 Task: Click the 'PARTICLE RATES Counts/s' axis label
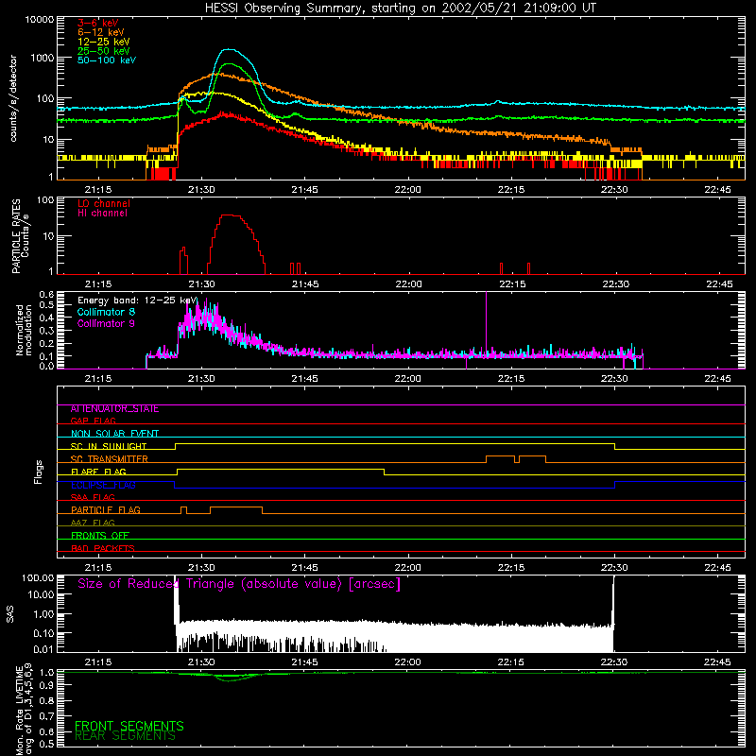[x=20, y=236]
